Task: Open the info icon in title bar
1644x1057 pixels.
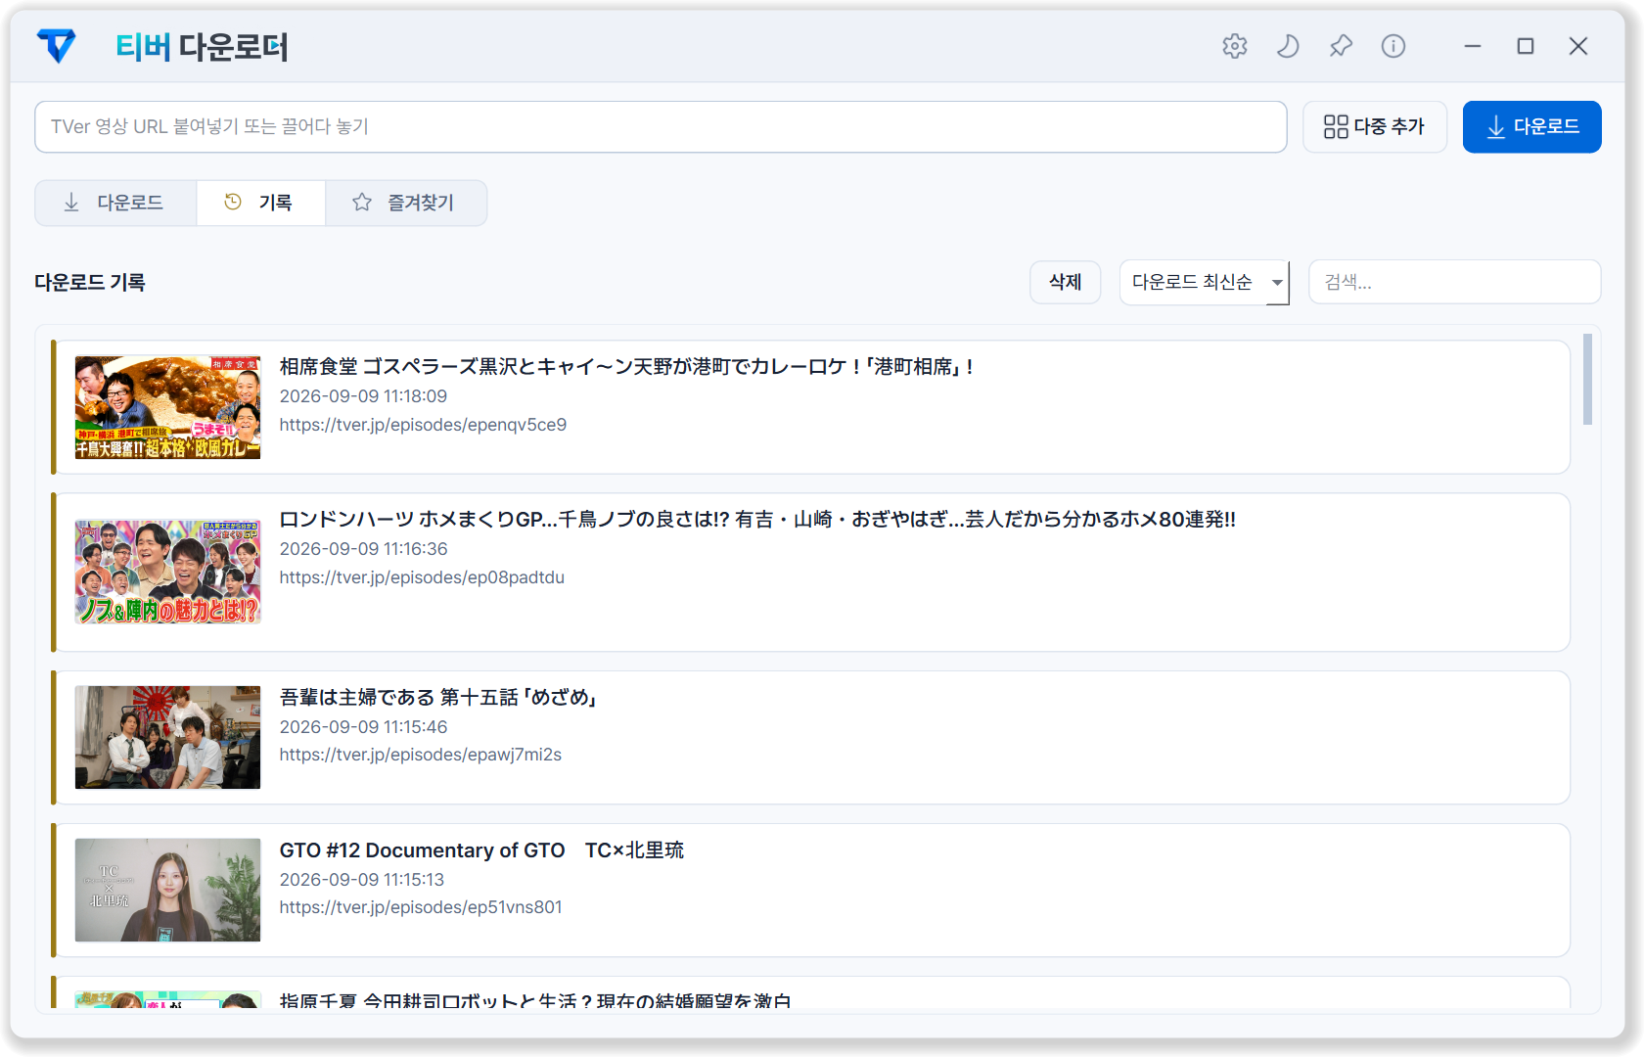Action: tap(1393, 46)
